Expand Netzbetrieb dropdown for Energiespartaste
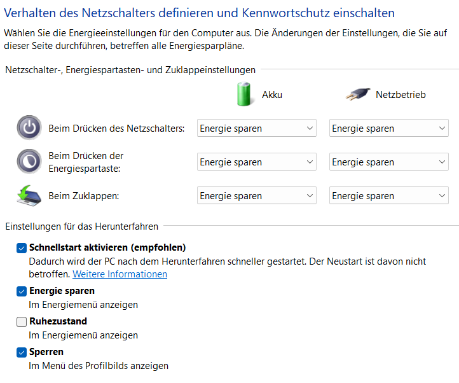Viewport: 459px width, 383px height. tap(388, 162)
